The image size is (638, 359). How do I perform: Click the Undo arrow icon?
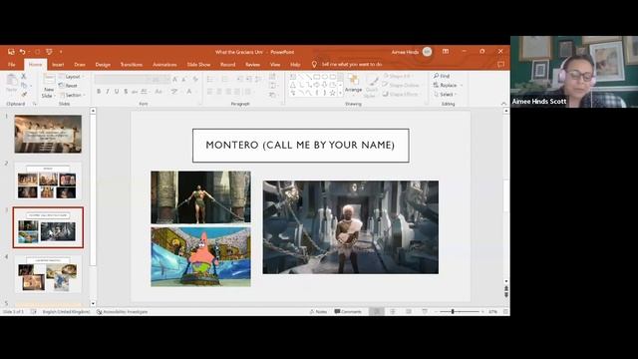[x=22, y=52]
